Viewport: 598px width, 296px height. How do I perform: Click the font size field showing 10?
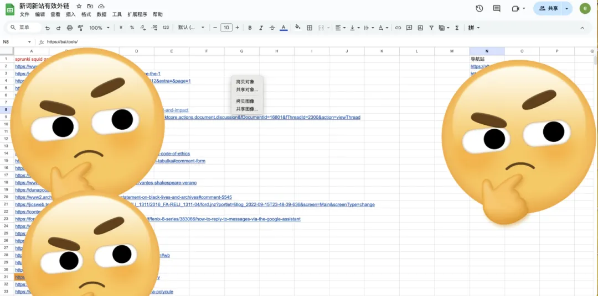point(226,28)
